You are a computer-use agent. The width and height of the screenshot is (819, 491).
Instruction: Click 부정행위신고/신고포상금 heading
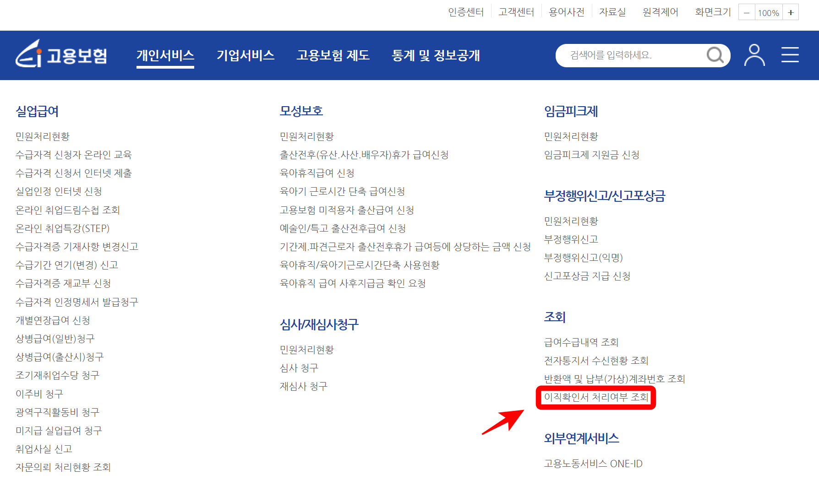point(605,196)
